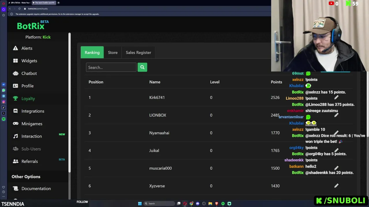
Task: Switch to the Ranking tab
Action: pos(92,52)
